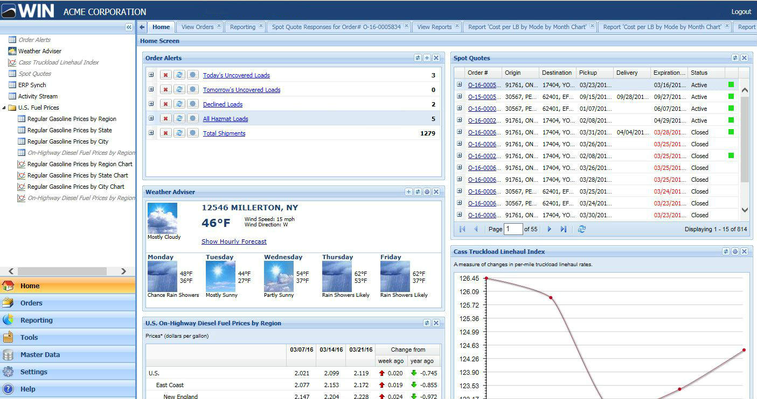Click the plus icon in Weather Adviser header
The image size is (757, 399).
[x=408, y=192]
